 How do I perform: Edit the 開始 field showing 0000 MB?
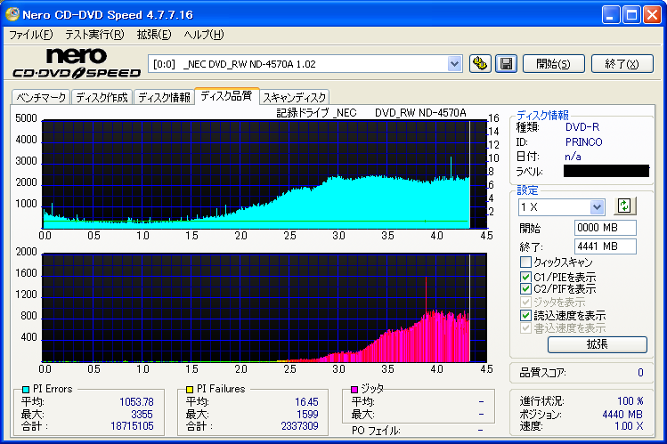(x=606, y=228)
